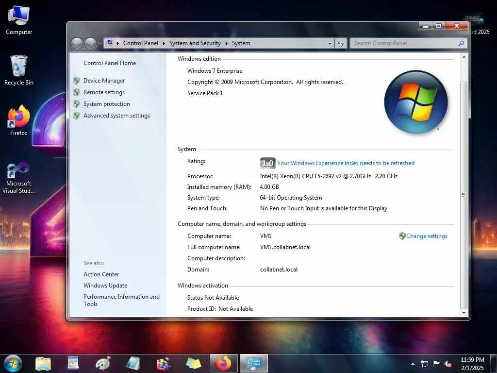Click the Show desktop strip
Viewport: 497px width, 373px height.
(x=495, y=363)
